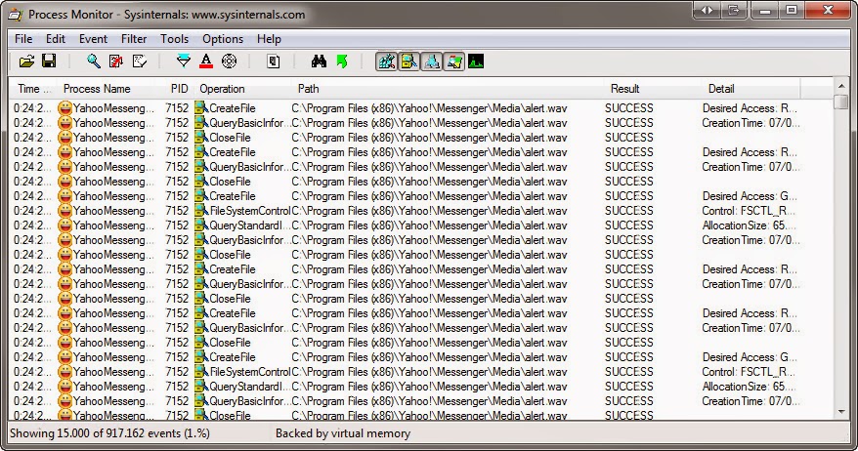Toggle Show Process and Thread Activity button
Image resolution: width=858 pixels, height=451 pixels.
coord(453,61)
